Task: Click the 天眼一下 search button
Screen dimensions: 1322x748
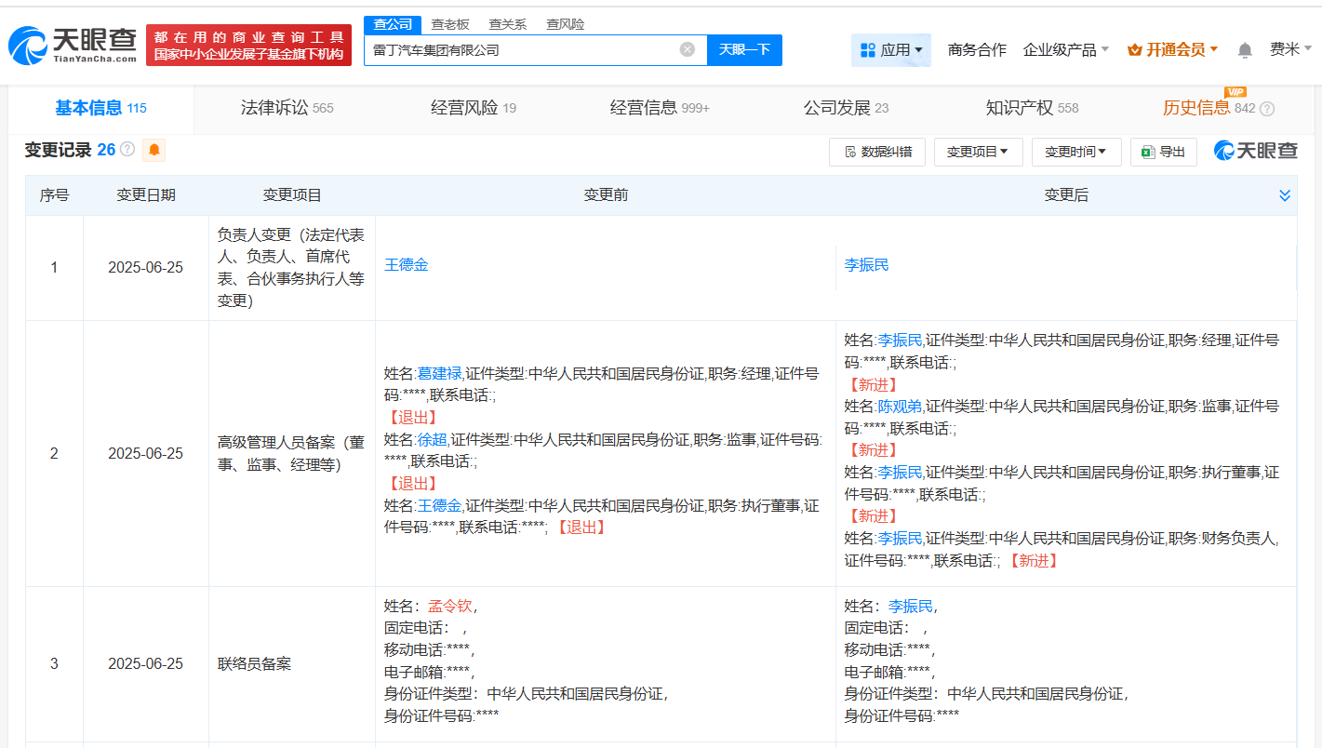Action: (744, 49)
